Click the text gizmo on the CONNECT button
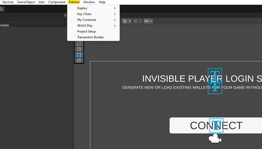Viewport: 262px width, 149px height. point(216,125)
